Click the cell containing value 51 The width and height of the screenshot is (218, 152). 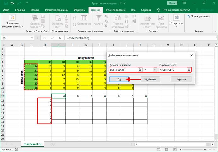31,71
